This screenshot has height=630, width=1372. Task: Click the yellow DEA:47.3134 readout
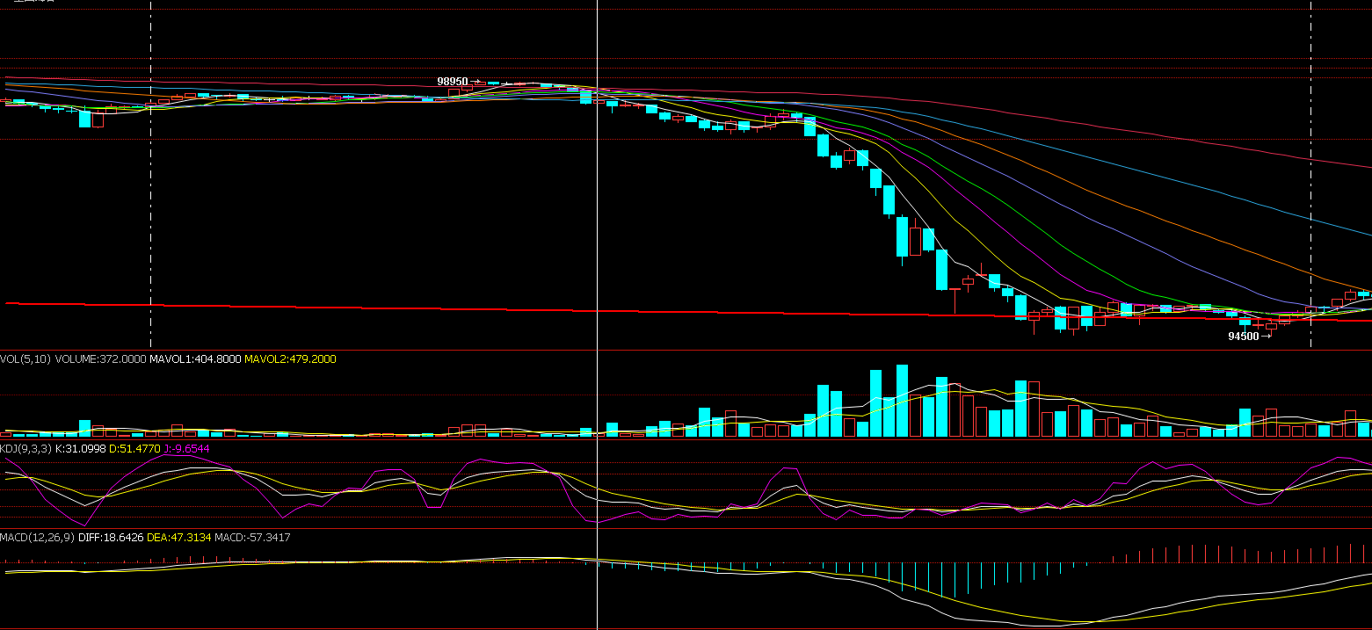tap(178, 537)
